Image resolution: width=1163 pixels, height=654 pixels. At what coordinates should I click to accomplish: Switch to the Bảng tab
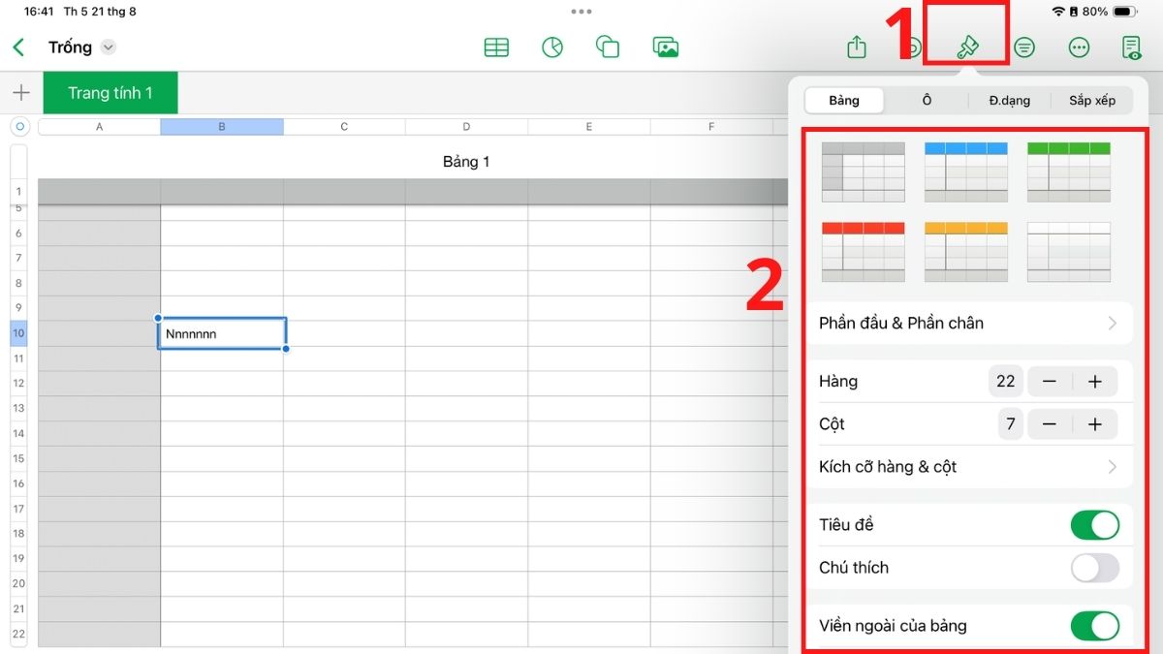coord(844,101)
